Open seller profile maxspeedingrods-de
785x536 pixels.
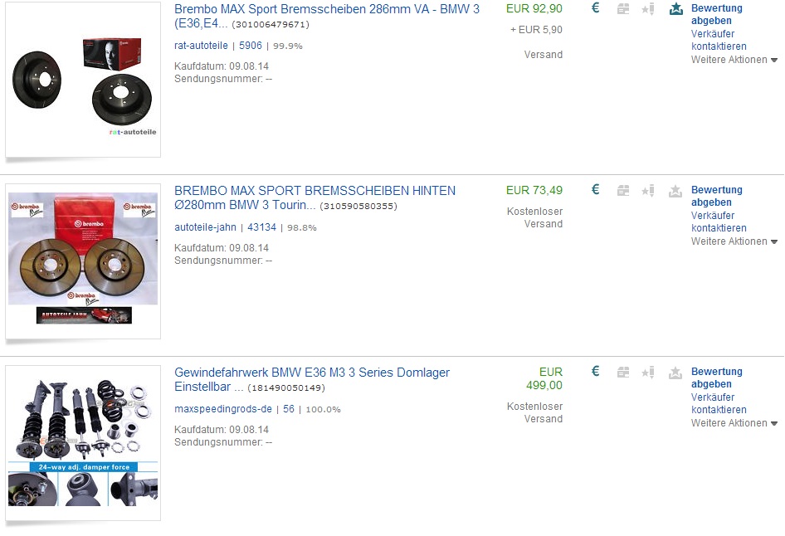(x=222, y=409)
